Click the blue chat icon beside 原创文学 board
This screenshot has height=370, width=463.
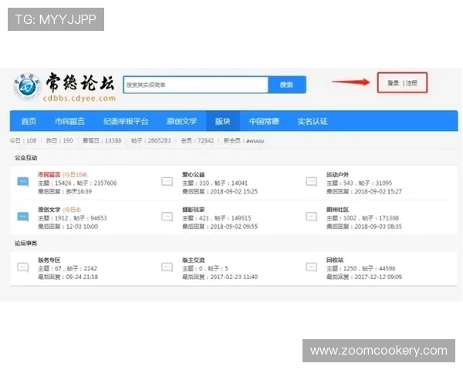[23, 217]
